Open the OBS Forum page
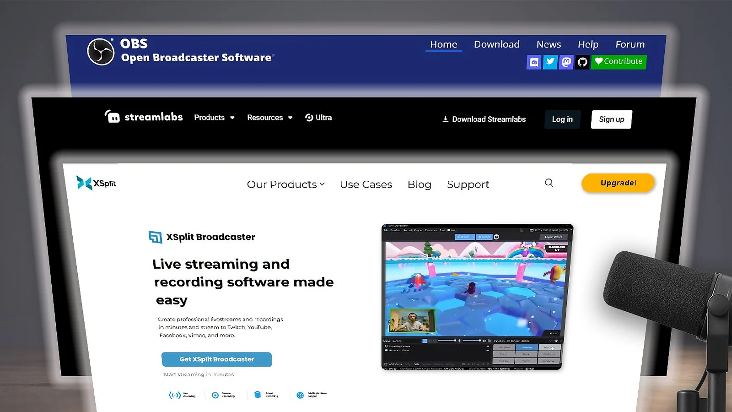 coord(630,44)
